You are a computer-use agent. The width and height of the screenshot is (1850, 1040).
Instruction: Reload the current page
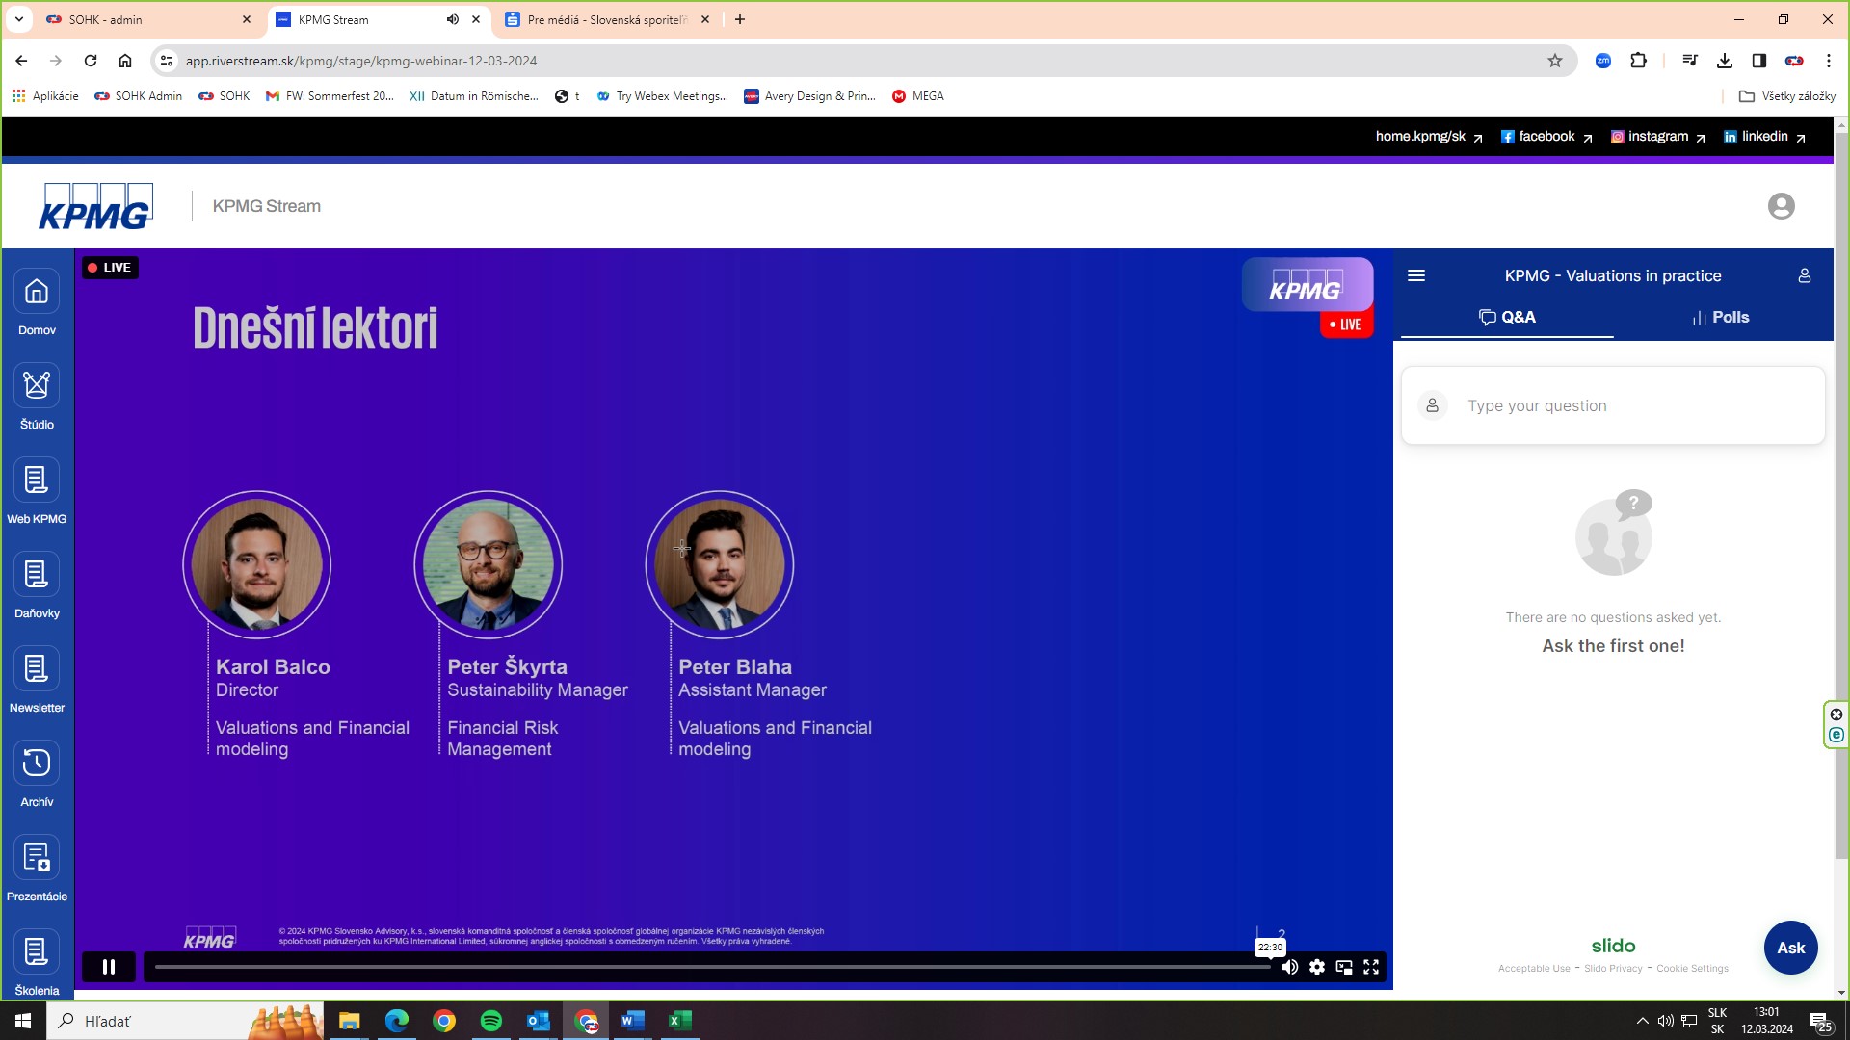(91, 61)
